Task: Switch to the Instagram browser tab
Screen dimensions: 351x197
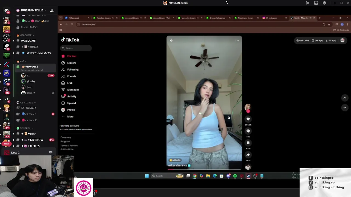Action: [x=274, y=18]
